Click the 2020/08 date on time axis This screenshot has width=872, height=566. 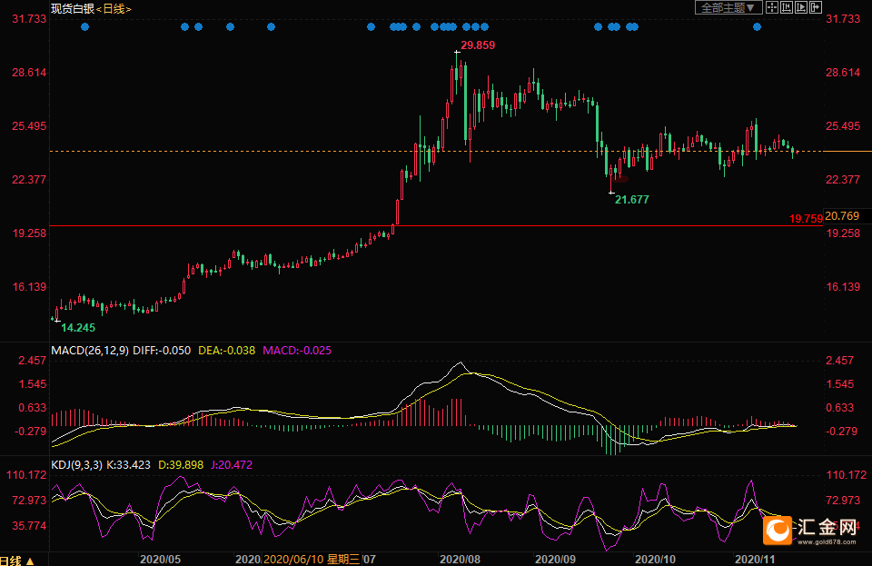(x=460, y=560)
